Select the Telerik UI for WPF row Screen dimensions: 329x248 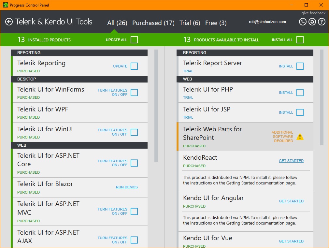[x=80, y=112]
